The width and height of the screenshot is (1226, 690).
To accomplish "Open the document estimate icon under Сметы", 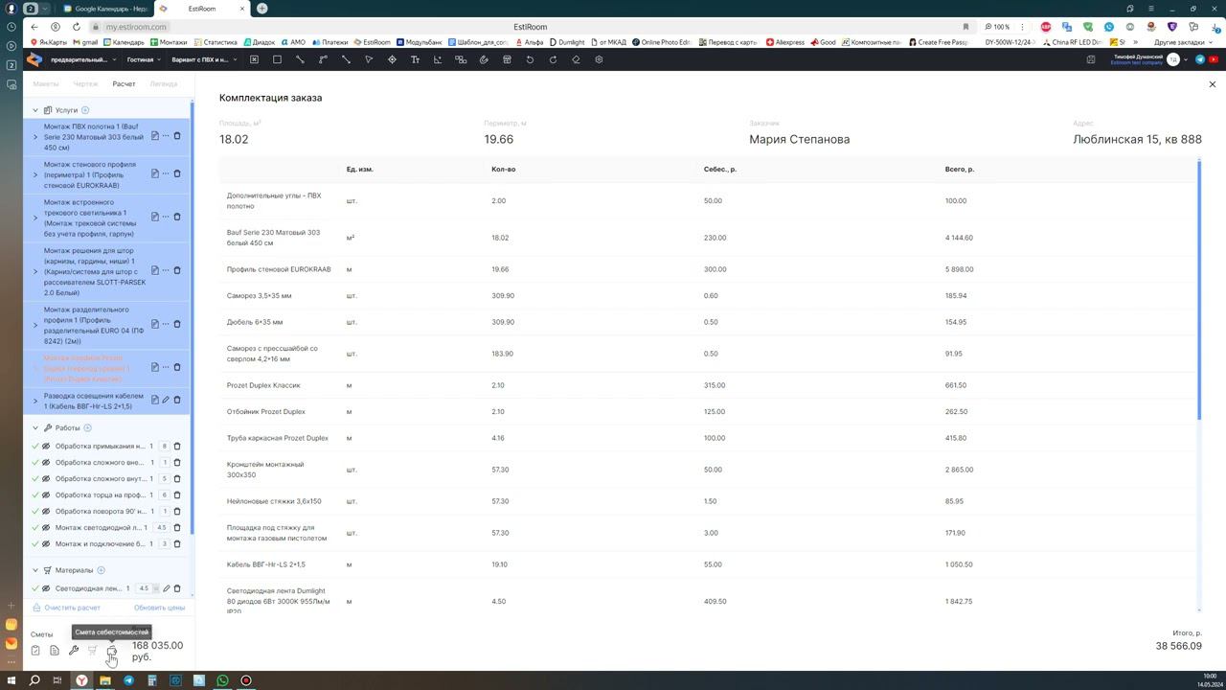I will pyautogui.click(x=55, y=651).
